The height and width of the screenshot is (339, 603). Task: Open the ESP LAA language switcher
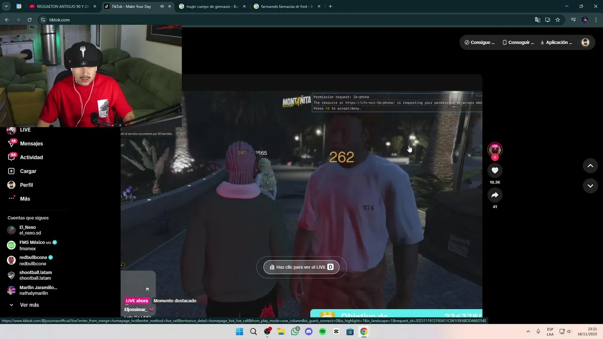pos(550,331)
